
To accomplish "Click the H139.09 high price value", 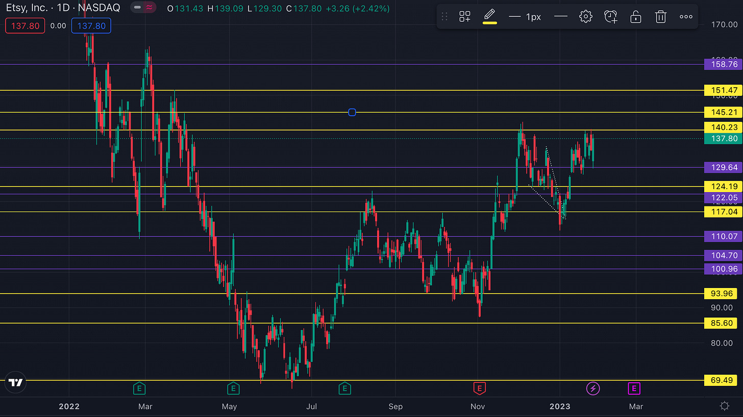I will click(x=226, y=8).
